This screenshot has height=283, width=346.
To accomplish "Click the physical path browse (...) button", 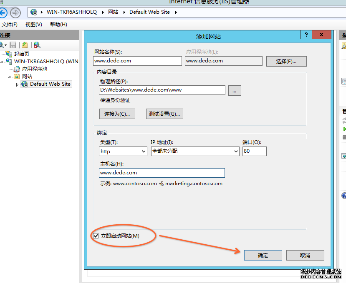I will [235, 90].
